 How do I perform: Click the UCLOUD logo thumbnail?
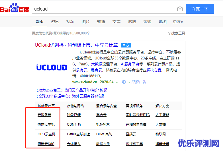tap(52, 67)
